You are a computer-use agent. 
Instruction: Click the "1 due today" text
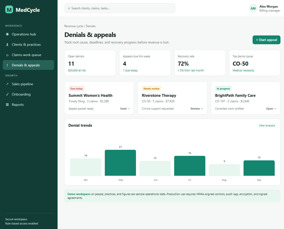(x=130, y=70)
